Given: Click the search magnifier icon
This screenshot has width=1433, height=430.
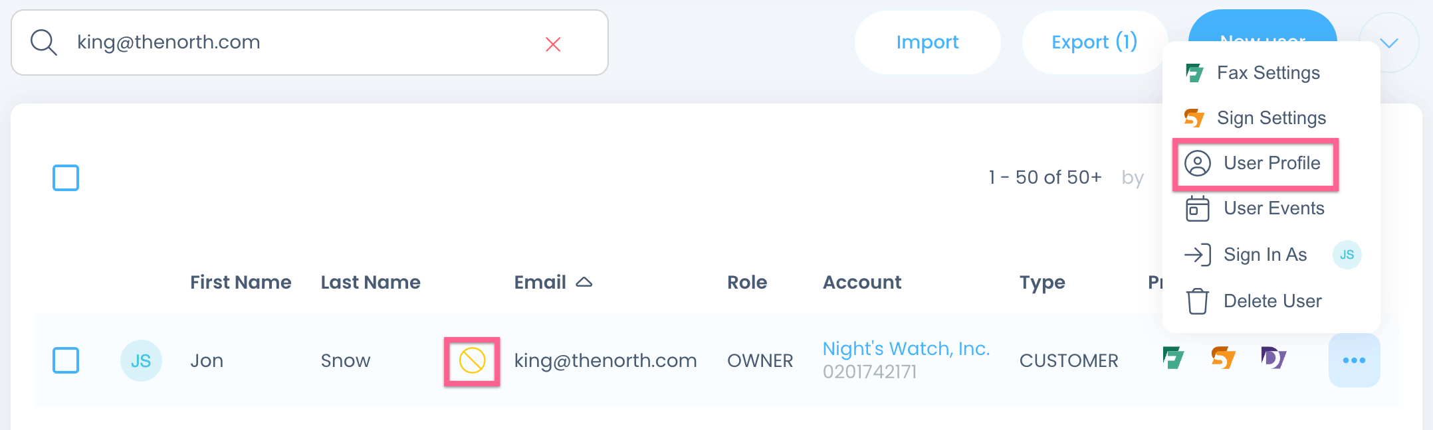Looking at the screenshot, I should [44, 42].
